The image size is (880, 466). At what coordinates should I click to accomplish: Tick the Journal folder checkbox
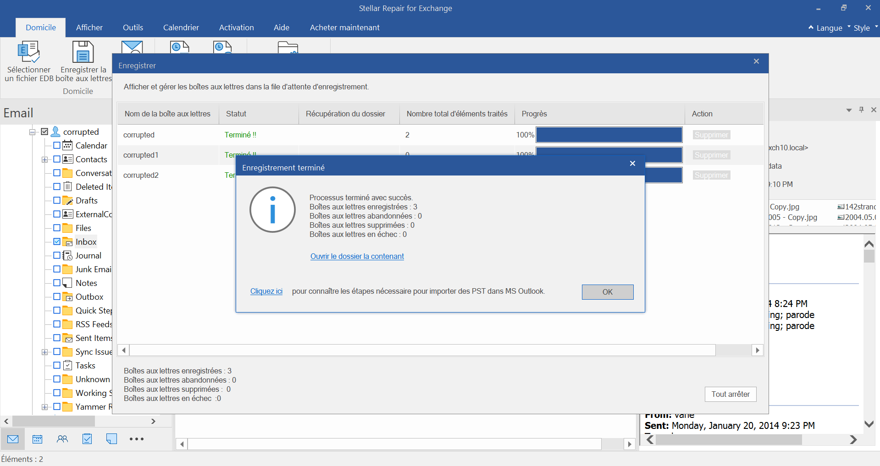pyautogui.click(x=57, y=255)
